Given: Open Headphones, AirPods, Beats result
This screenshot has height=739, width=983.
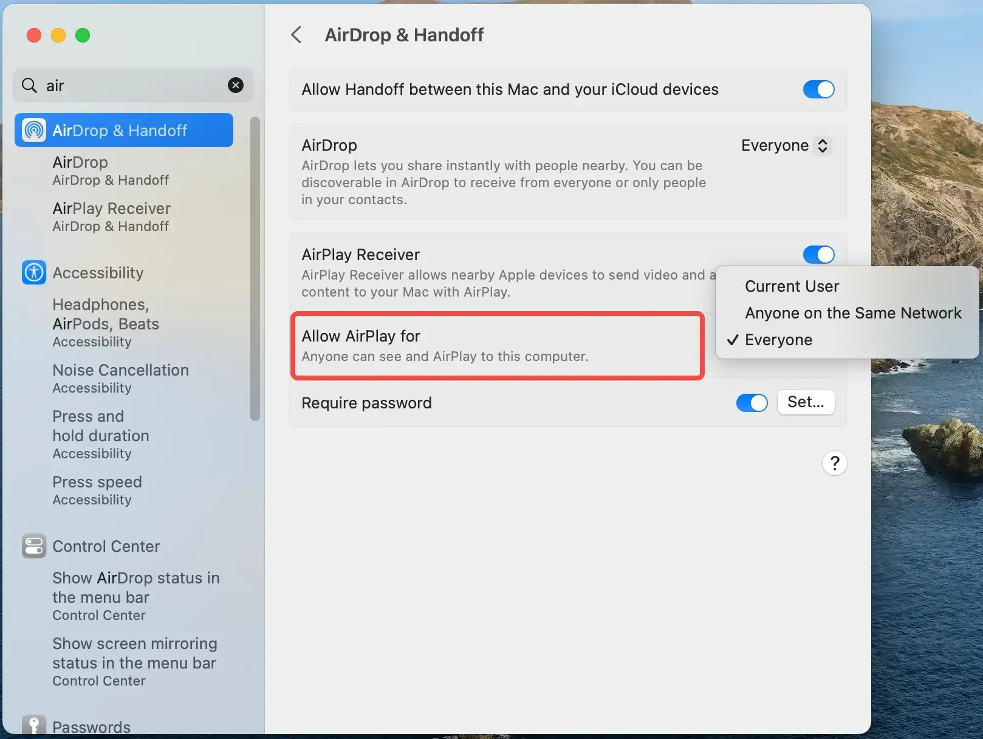Looking at the screenshot, I should coord(106,322).
